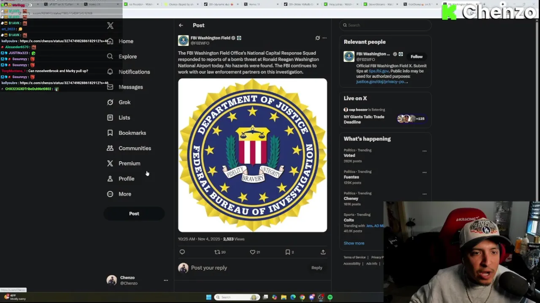Open FBI Washington profile in Relevant people
The width and height of the screenshot is (540, 303).
[x=373, y=54]
